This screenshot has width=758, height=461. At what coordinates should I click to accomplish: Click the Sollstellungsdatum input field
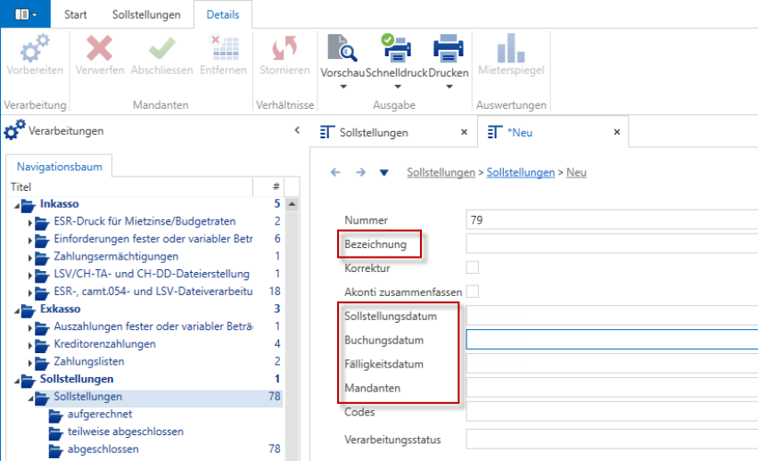(x=612, y=316)
